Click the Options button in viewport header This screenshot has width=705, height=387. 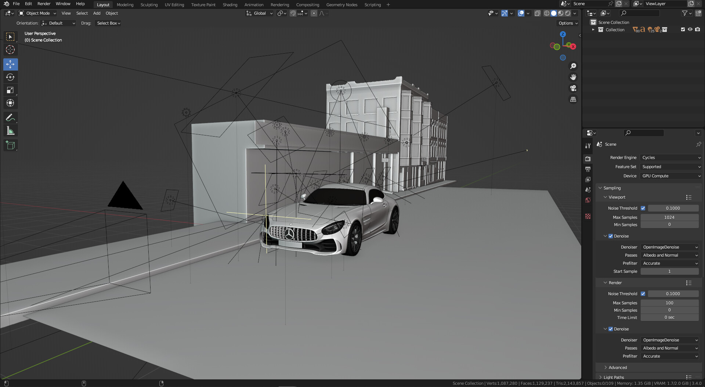pyautogui.click(x=568, y=23)
